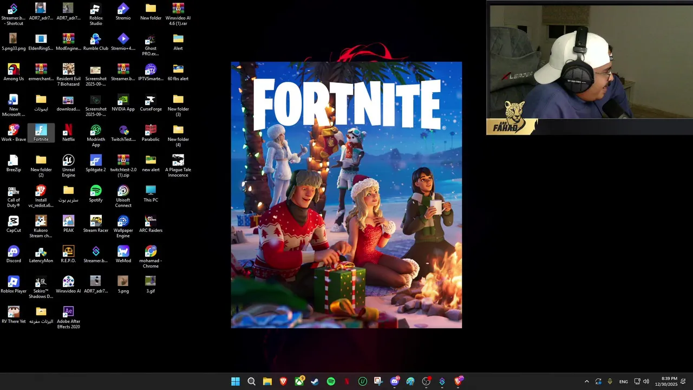Image resolution: width=693 pixels, height=390 pixels.
Task: Open the Unreal Engine desktop shortcut
Action: (x=68, y=166)
